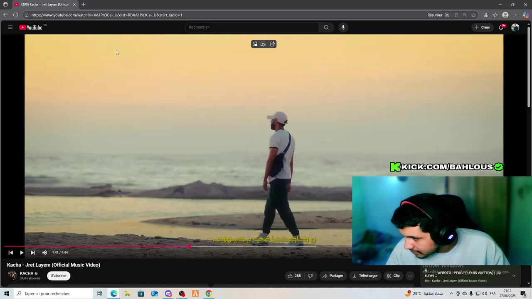
Task: Click the Copilot rewrite icon beside Résumer
Action: [x=447, y=15]
